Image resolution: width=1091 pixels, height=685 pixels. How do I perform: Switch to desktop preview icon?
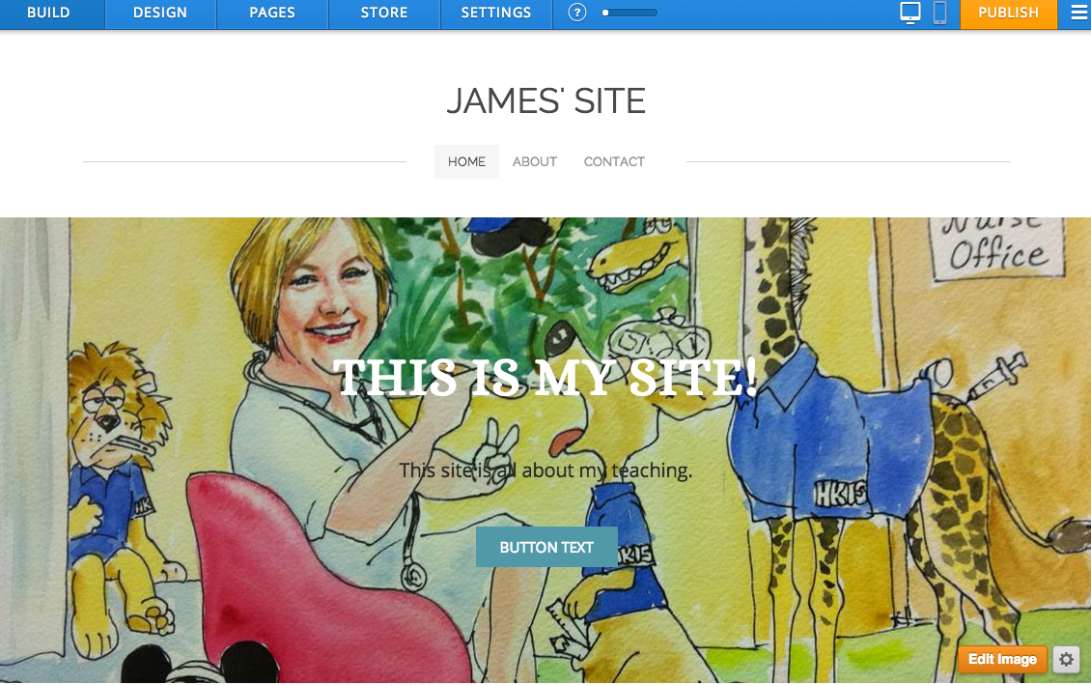pos(910,13)
